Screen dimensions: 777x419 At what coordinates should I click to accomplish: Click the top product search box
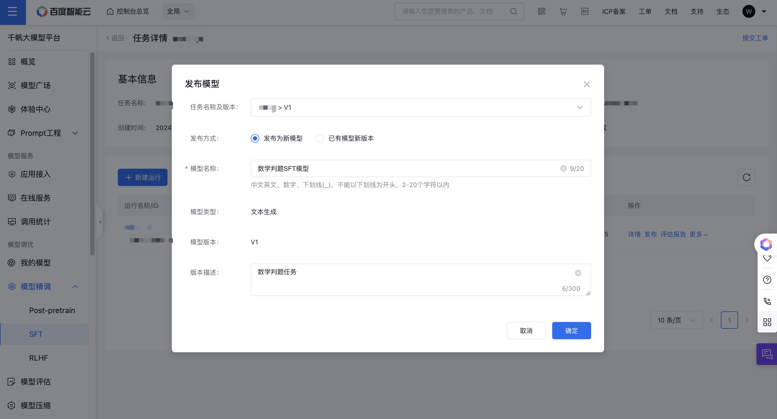click(x=459, y=11)
